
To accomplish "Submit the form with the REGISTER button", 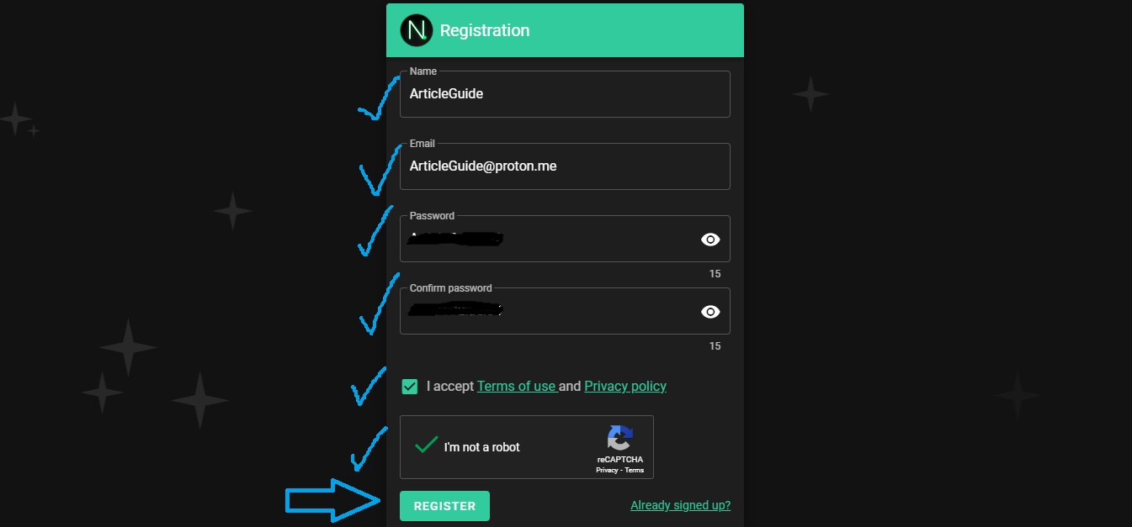I will (444, 506).
